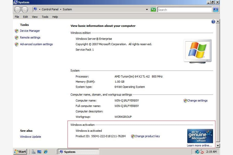This screenshot has height=155, width=233.
Task: Click the 'View basic information about your computer' heading
Action: [103, 26]
